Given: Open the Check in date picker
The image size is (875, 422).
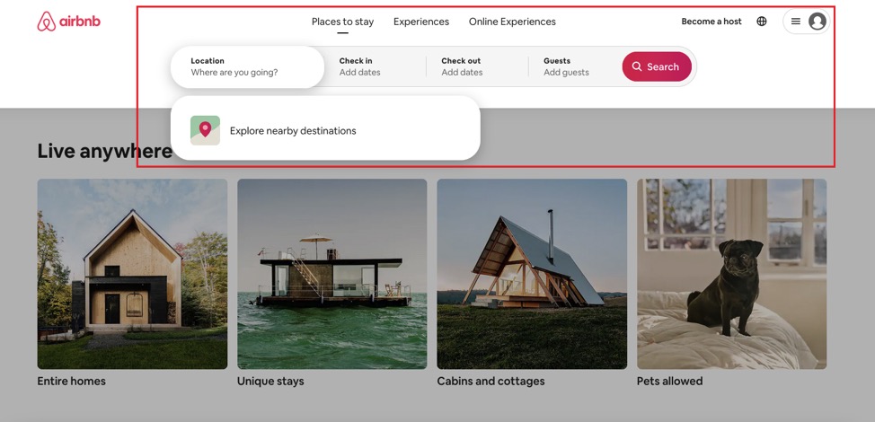Looking at the screenshot, I should 375,67.
